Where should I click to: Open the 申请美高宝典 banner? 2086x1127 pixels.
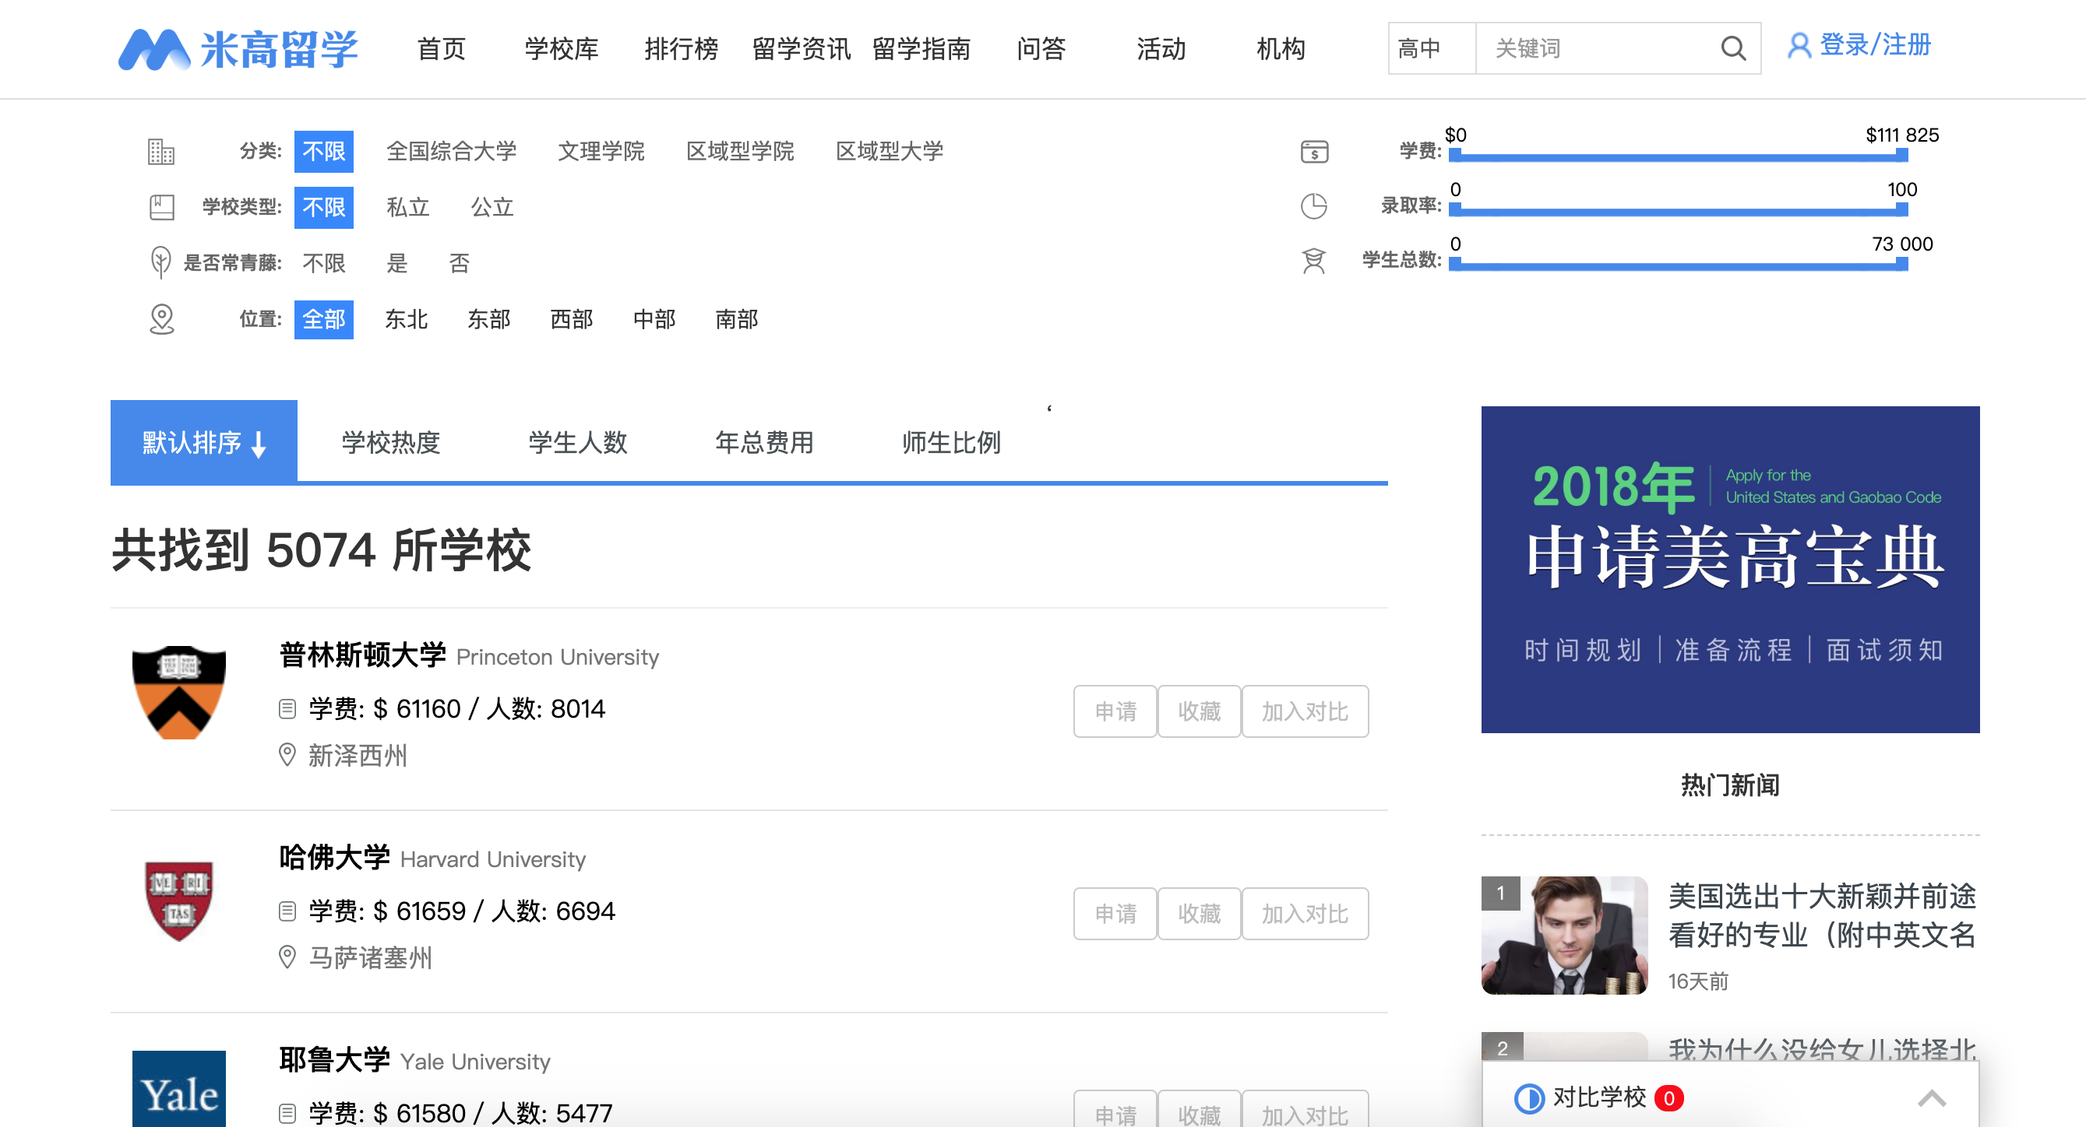point(1730,570)
